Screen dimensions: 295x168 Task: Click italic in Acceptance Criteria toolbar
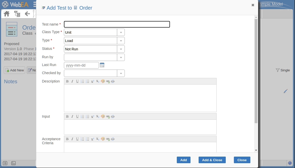(72, 139)
